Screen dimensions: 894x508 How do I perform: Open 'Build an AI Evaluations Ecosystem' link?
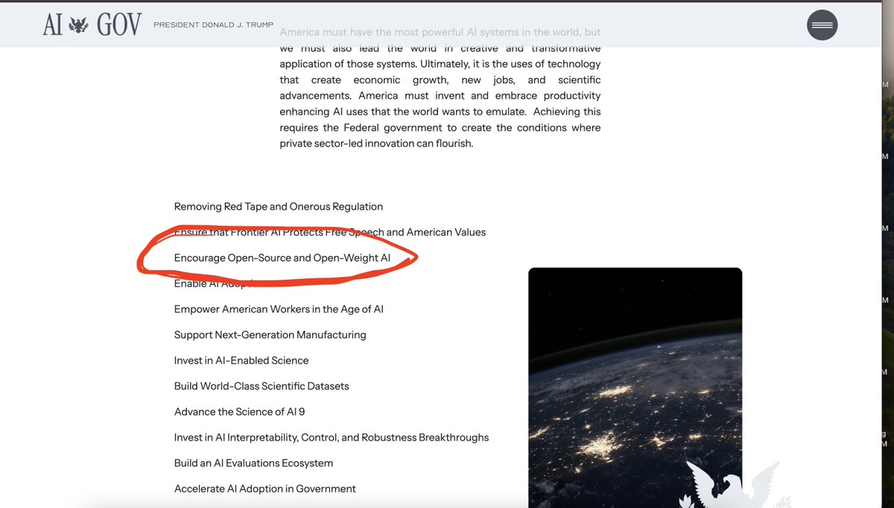(253, 463)
